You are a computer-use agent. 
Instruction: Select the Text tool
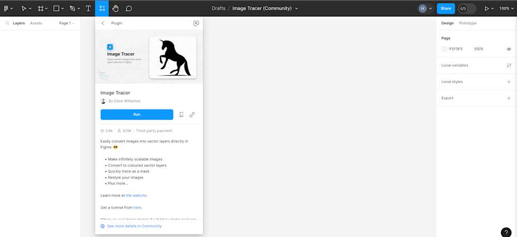88,9
